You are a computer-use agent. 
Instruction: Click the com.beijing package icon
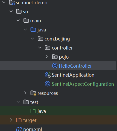point(41,38)
